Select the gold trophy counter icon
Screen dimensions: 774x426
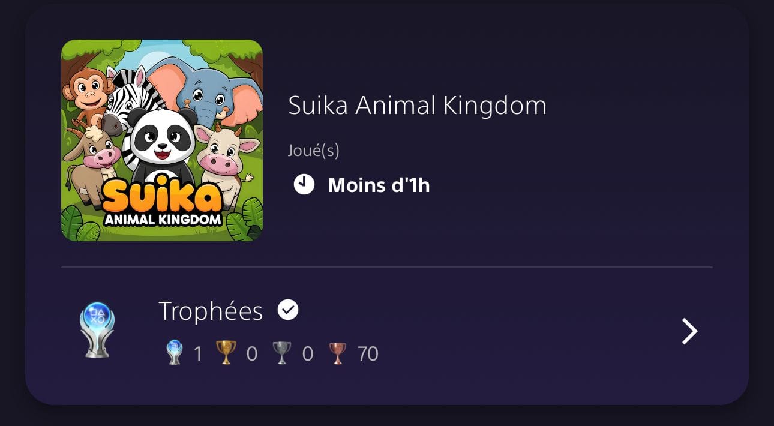coord(226,353)
